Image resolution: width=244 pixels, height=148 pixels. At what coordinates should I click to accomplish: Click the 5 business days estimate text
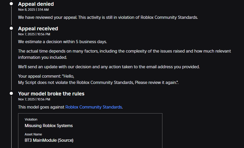pyautogui.click(x=62, y=42)
